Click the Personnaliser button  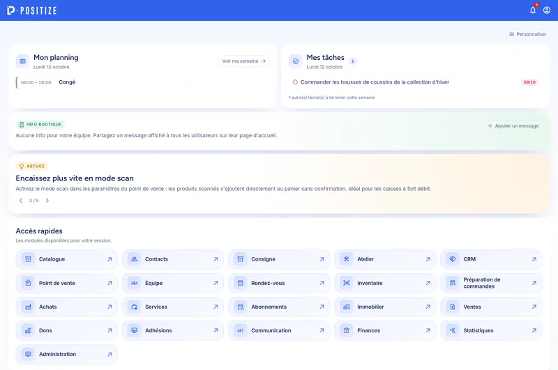tap(528, 34)
